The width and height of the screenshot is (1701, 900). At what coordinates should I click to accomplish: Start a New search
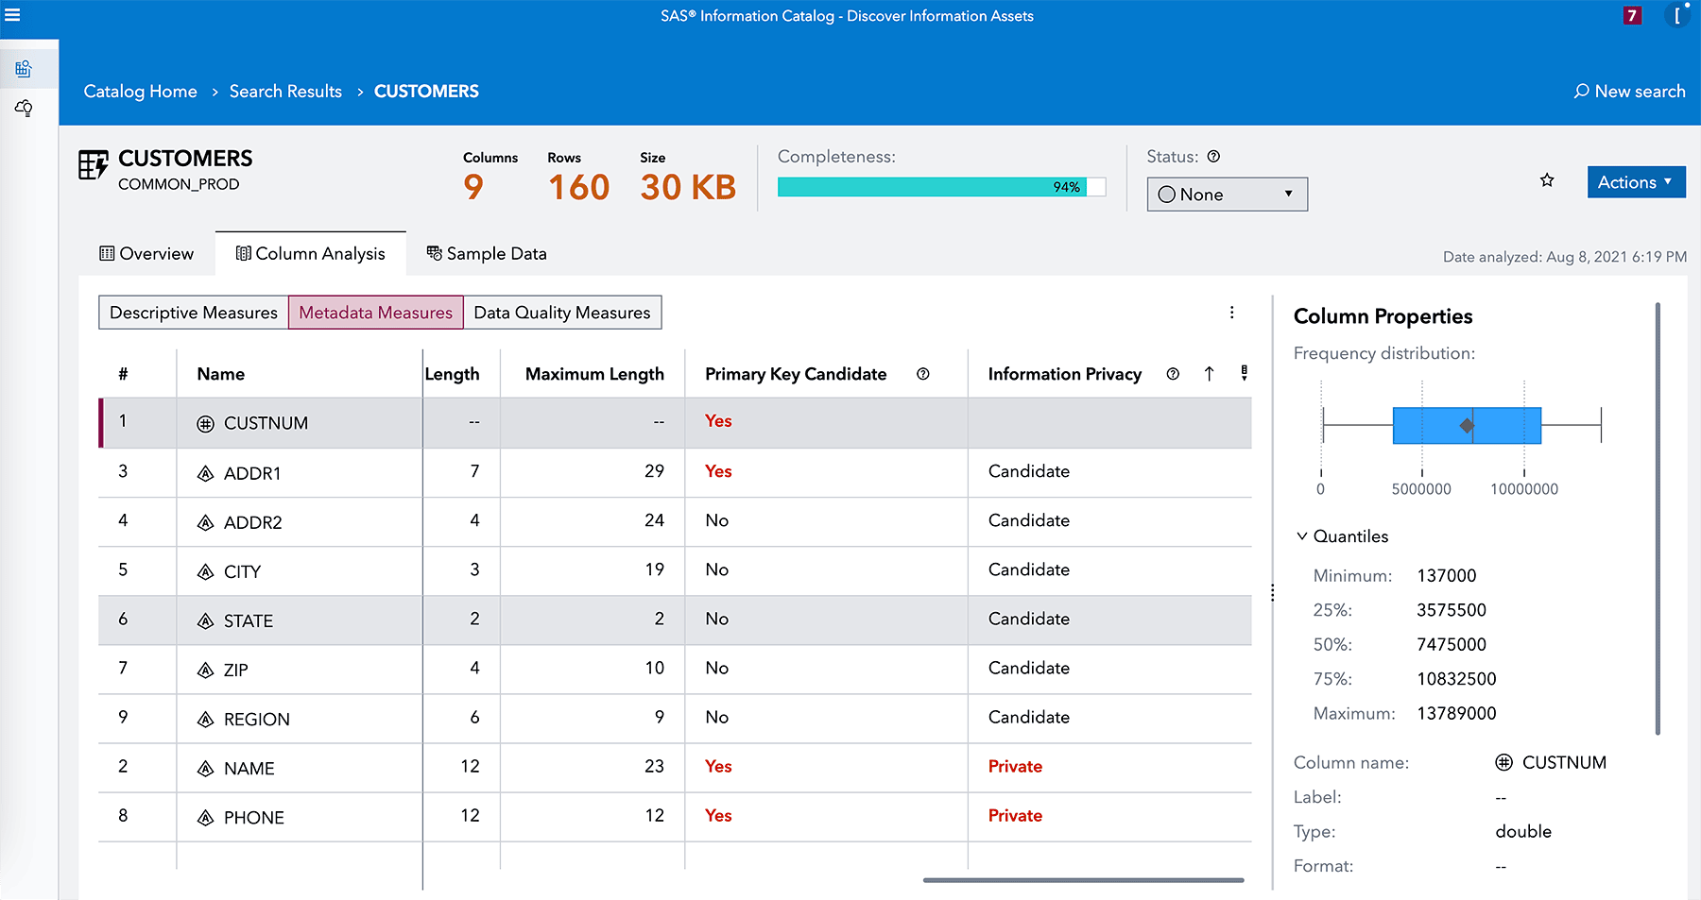(x=1629, y=92)
